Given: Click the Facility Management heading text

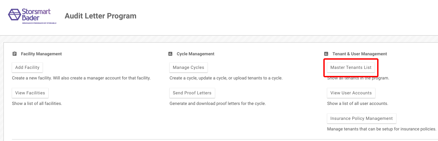Looking at the screenshot, I should tap(41, 54).
